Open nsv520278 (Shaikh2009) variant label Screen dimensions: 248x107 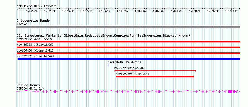pos(36,56)
